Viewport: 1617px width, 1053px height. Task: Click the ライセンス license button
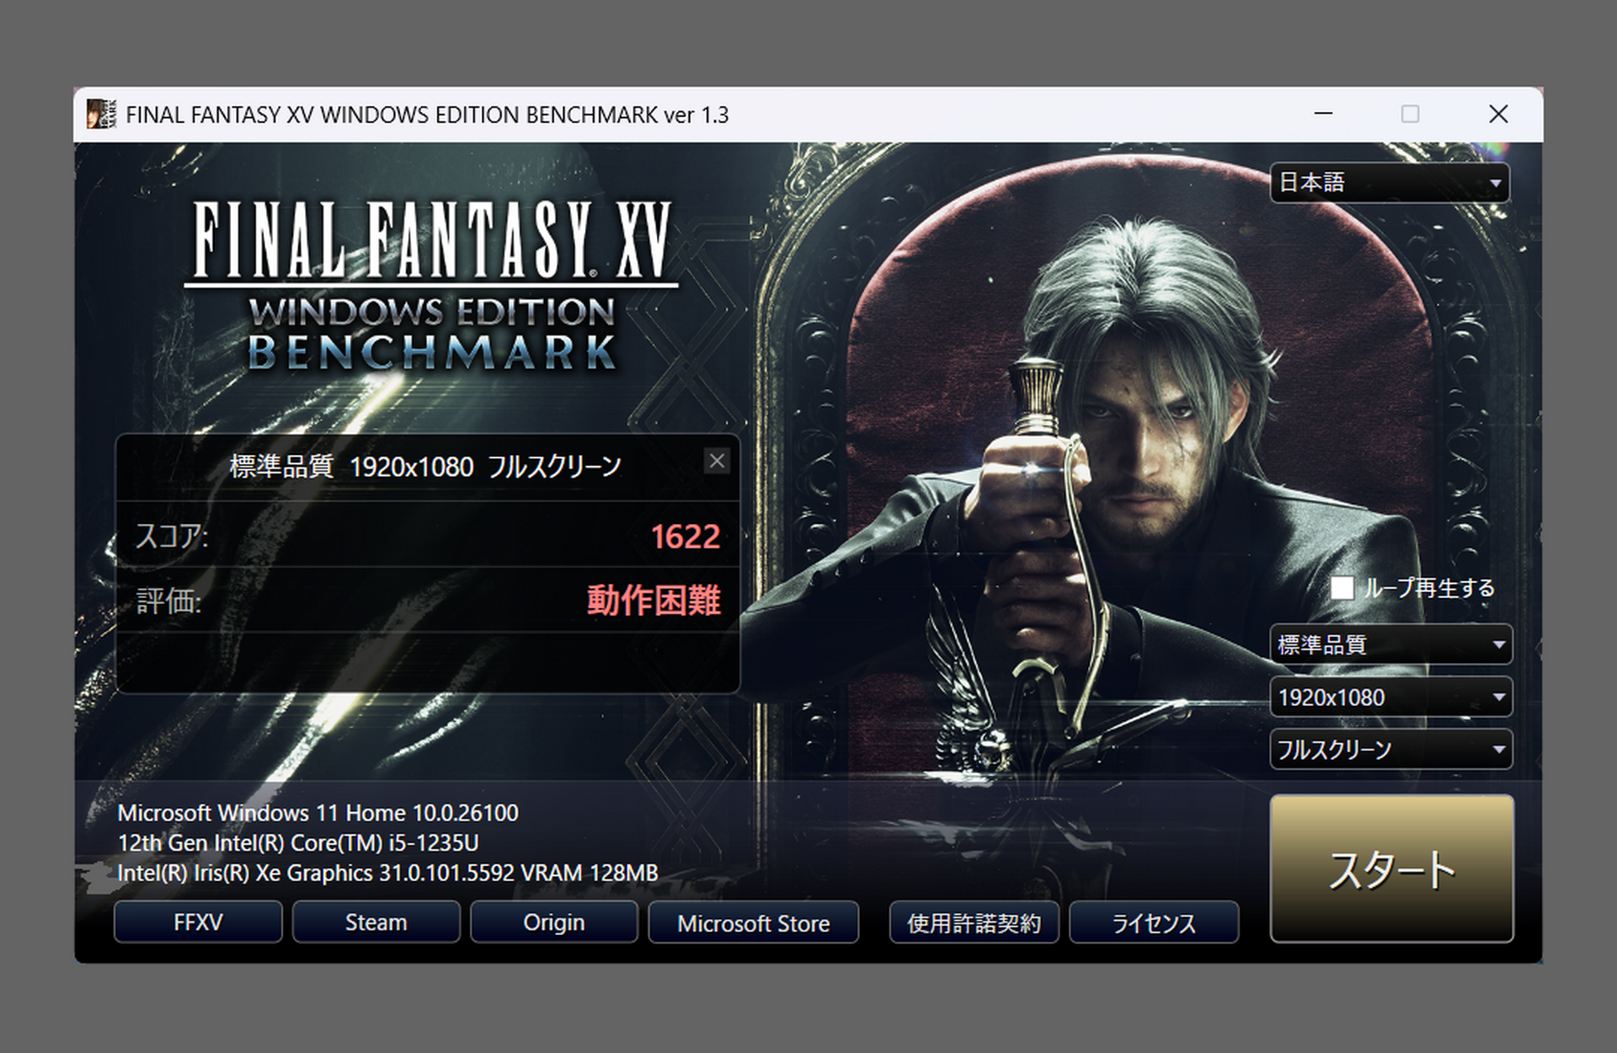pos(1154,923)
